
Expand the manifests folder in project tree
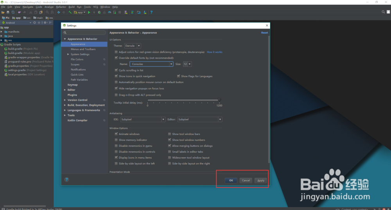(x=2, y=32)
